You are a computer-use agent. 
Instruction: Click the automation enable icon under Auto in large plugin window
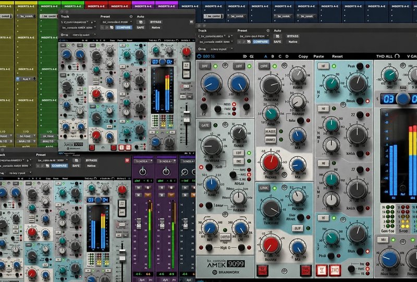point(277,36)
